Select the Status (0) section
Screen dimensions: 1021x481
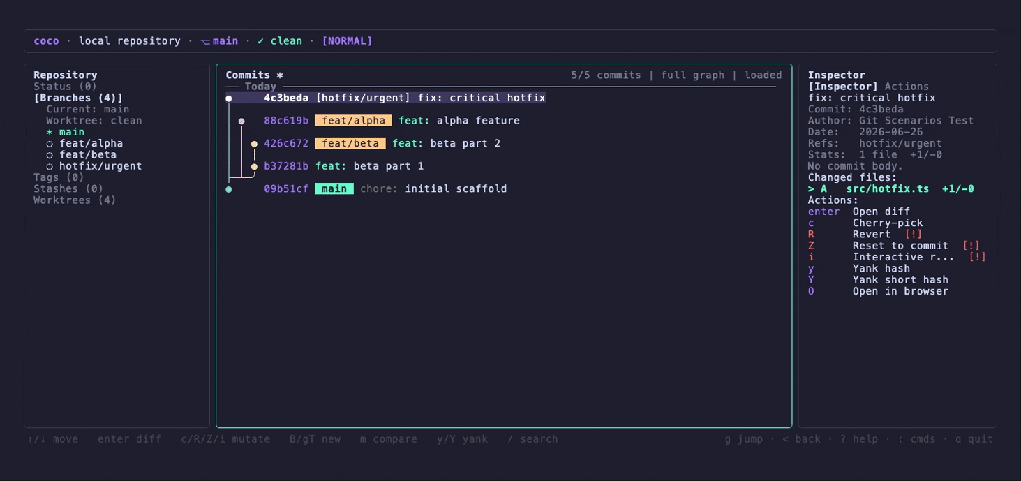click(x=66, y=87)
